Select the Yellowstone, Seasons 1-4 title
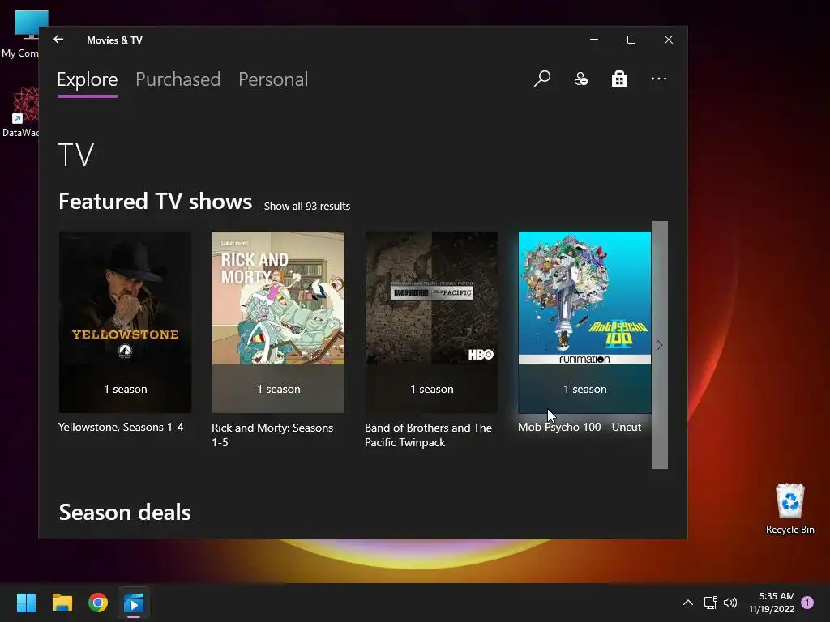 121,427
